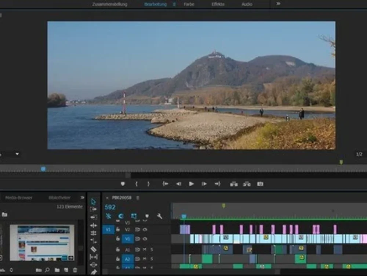367x276 pixels.
Task: Solo audio track A2
Action: tap(152, 259)
